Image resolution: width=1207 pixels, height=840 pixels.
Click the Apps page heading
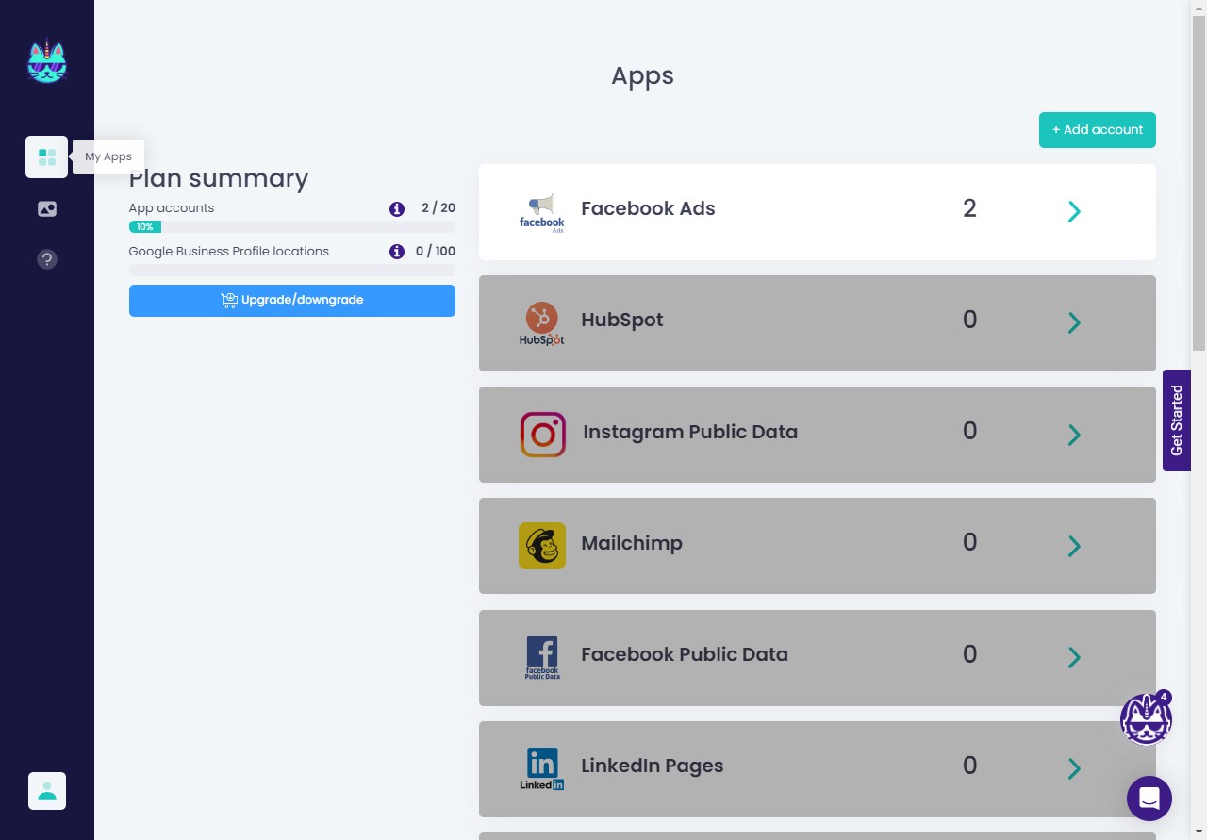click(x=642, y=76)
